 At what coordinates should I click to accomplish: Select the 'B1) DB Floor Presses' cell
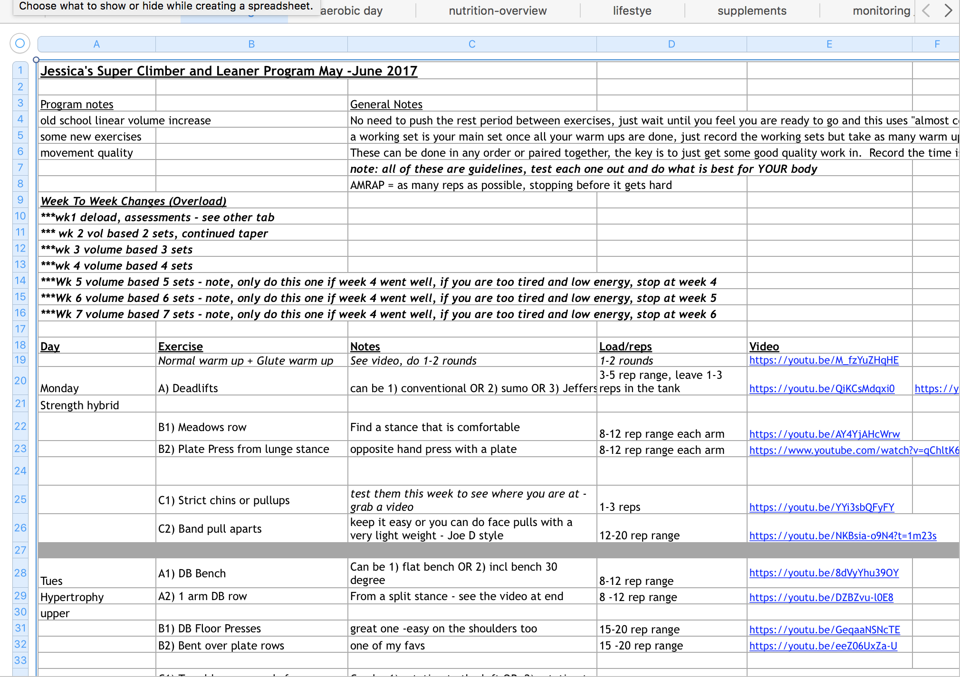coord(251,628)
